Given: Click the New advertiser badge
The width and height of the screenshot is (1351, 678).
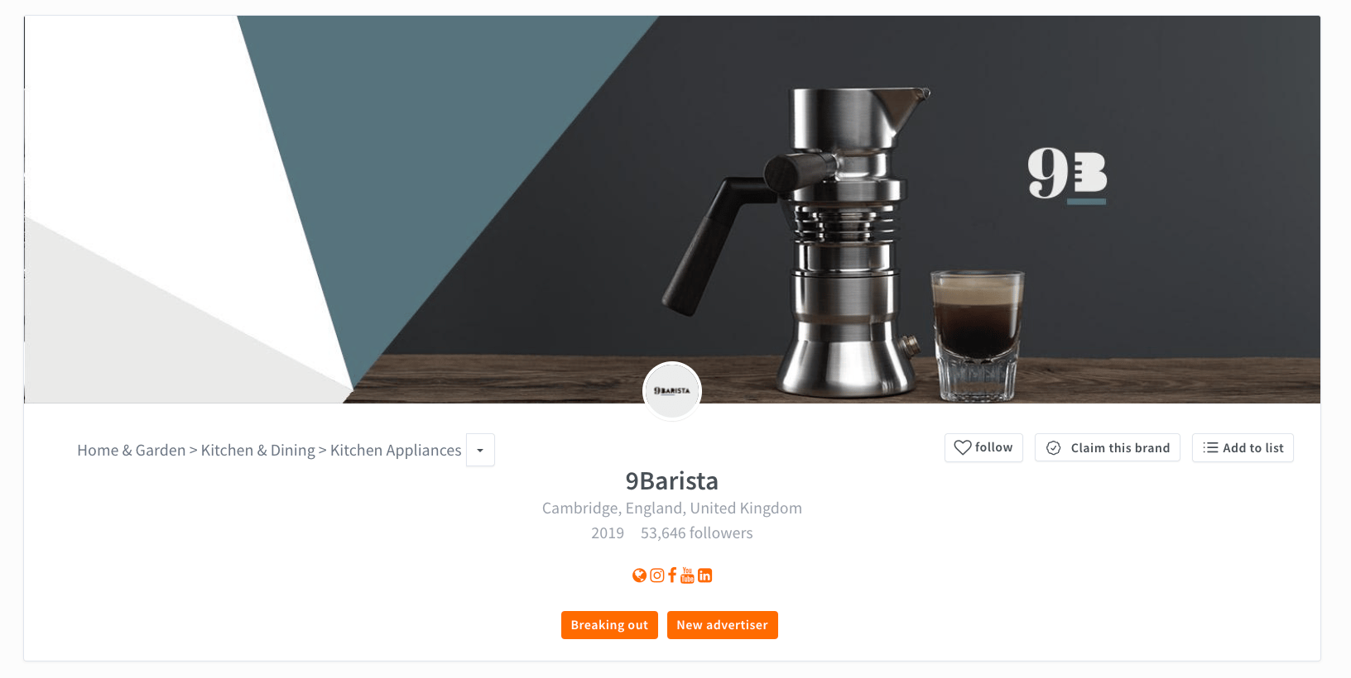Looking at the screenshot, I should click(723, 625).
